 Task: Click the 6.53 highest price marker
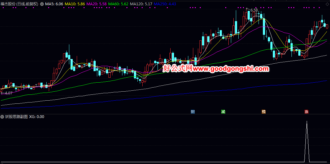coord(252,10)
